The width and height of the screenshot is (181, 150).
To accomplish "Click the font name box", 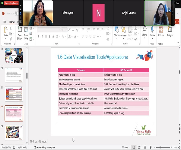I will pos(48,30).
